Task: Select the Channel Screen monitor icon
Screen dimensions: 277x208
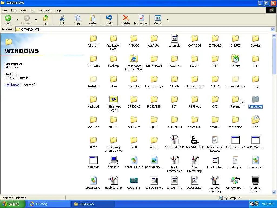Action: pyautogui.click(x=255, y=180)
